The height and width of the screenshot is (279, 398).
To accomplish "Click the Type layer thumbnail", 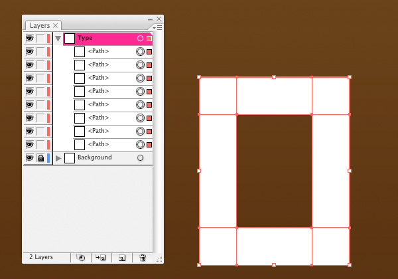I will [70, 39].
